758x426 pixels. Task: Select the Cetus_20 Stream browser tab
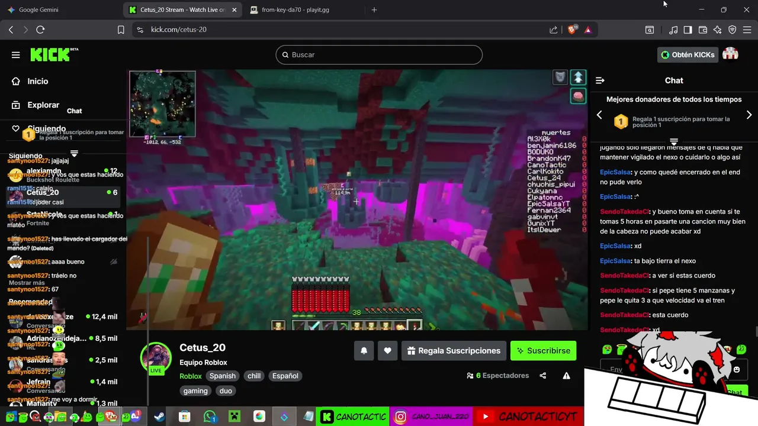[183, 10]
